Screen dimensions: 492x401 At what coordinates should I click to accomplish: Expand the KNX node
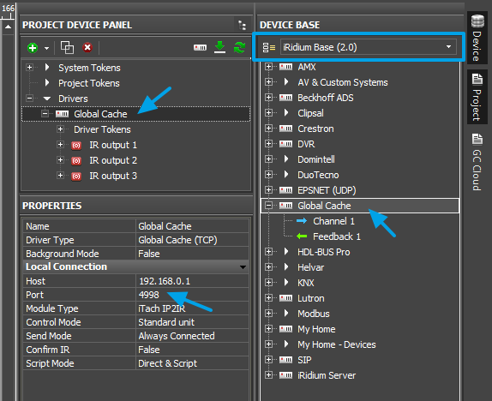(x=268, y=283)
